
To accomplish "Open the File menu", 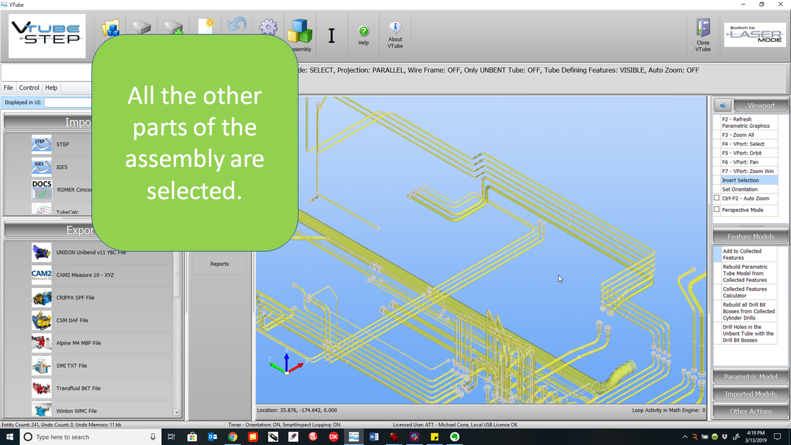I will pyautogui.click(x=8, y=88).
